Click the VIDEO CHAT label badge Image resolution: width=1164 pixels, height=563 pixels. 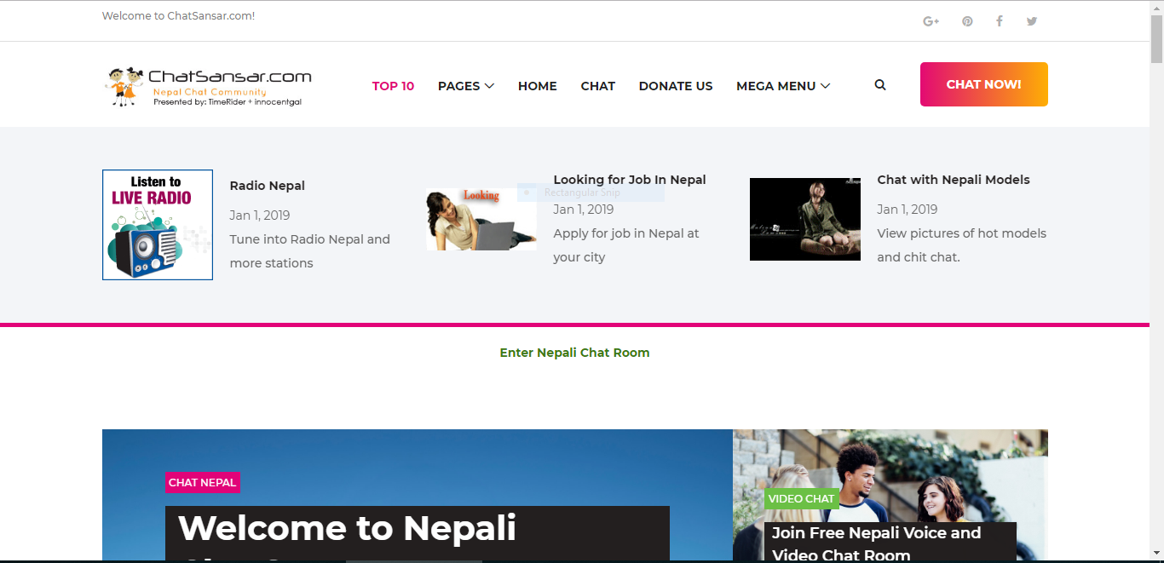(801, 498)
